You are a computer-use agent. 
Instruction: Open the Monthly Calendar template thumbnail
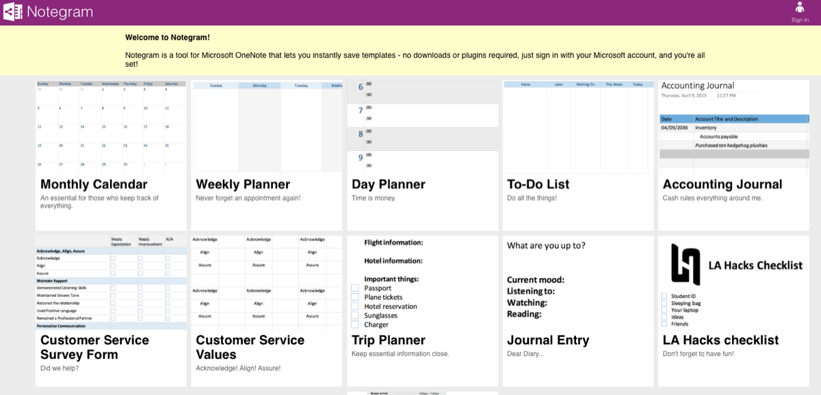(111, 126)
